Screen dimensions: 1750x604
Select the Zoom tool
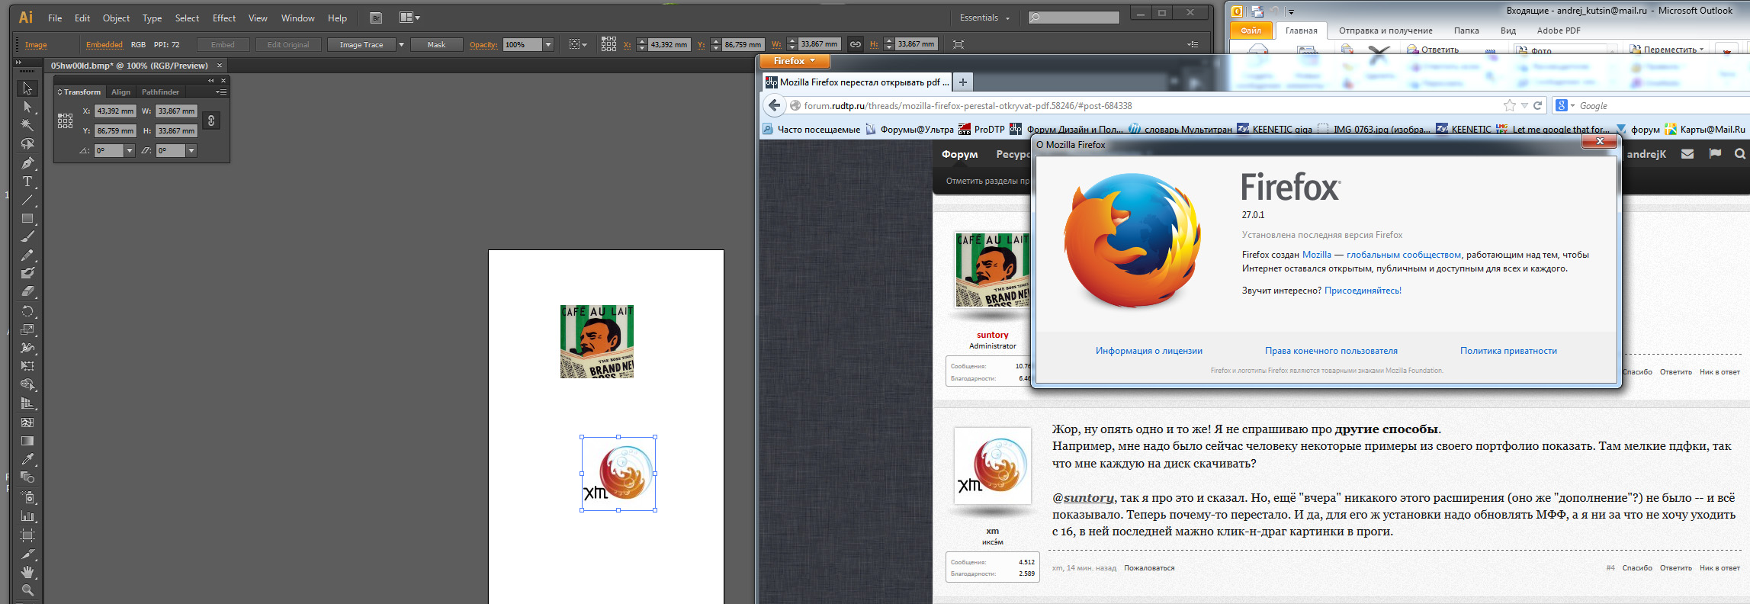(x=27, y=590)
